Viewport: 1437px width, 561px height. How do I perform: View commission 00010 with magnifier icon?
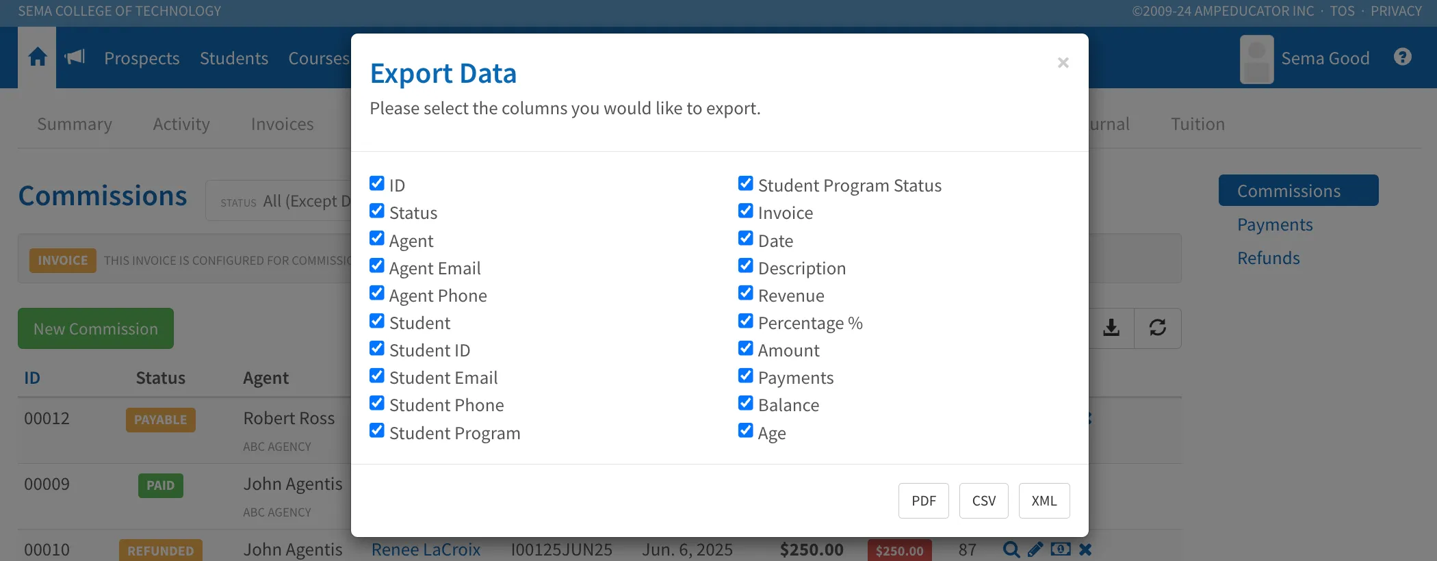click(x=1011, y=549)
